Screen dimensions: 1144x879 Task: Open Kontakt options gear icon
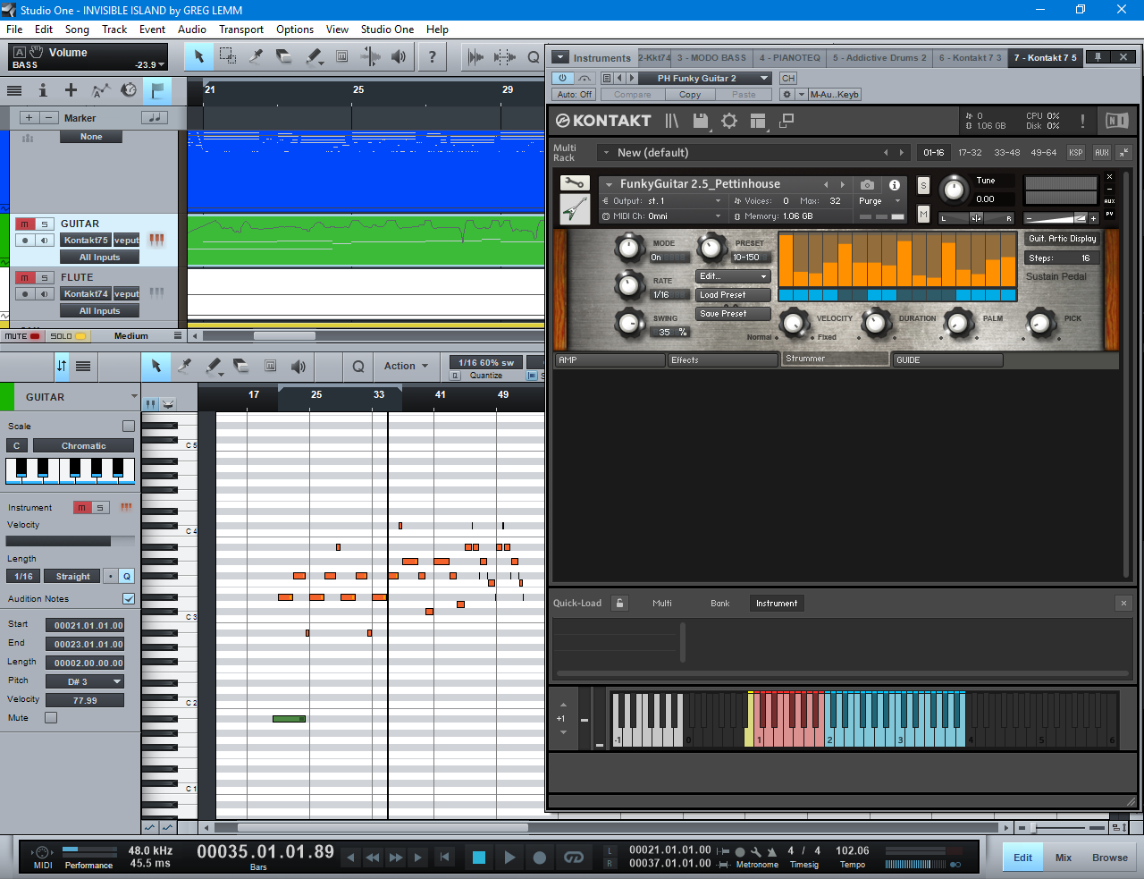(x=729, y=121)
